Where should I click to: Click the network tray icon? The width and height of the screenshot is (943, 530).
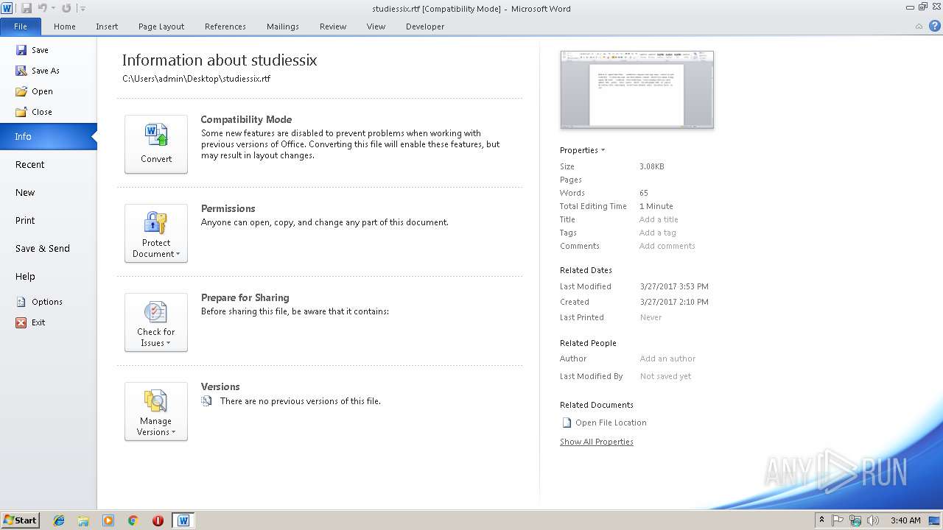click(855, 520)
